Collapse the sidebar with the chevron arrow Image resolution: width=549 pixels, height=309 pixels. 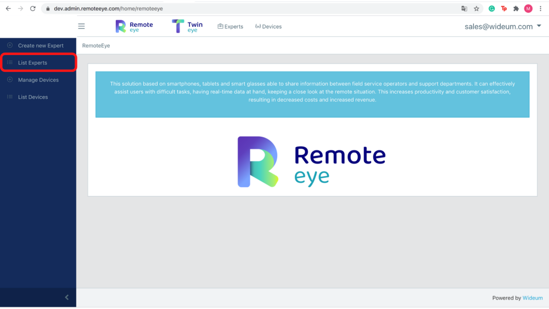(x=66, y=297)
